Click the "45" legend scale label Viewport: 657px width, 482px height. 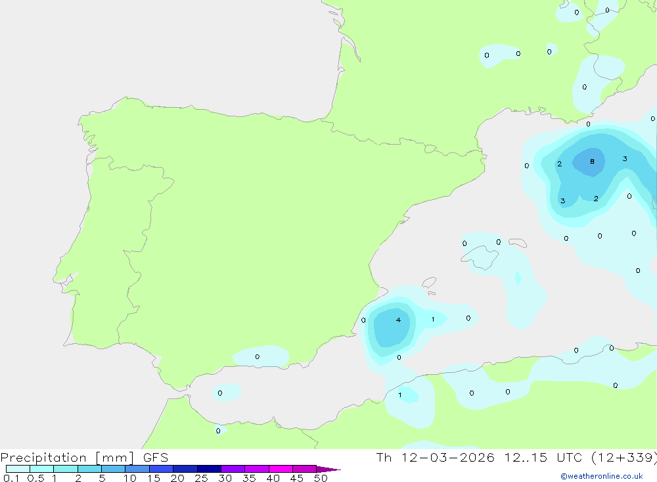click(297, 478)
